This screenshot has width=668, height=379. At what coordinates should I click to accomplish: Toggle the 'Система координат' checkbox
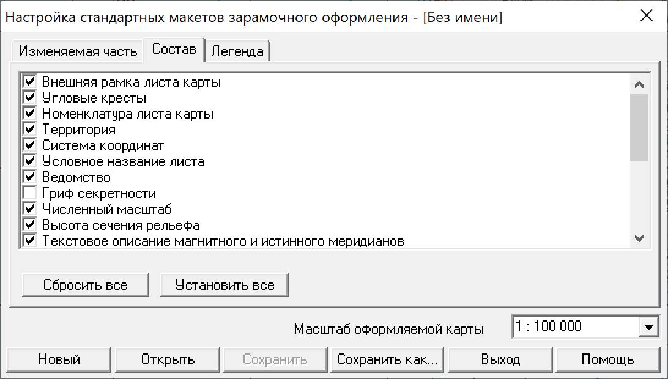pyautogui.click(x=29, y=145)
